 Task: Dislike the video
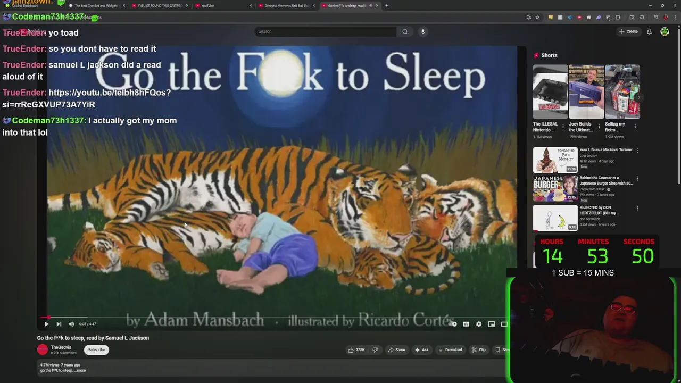(x=375, y=349)
